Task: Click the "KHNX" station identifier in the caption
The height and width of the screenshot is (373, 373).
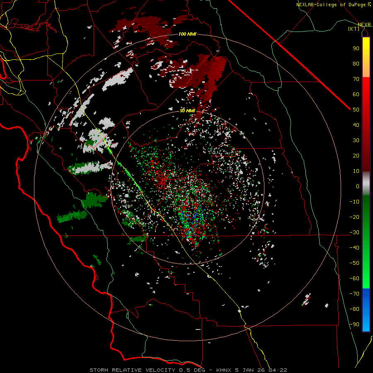Action: tap(224, 370)
